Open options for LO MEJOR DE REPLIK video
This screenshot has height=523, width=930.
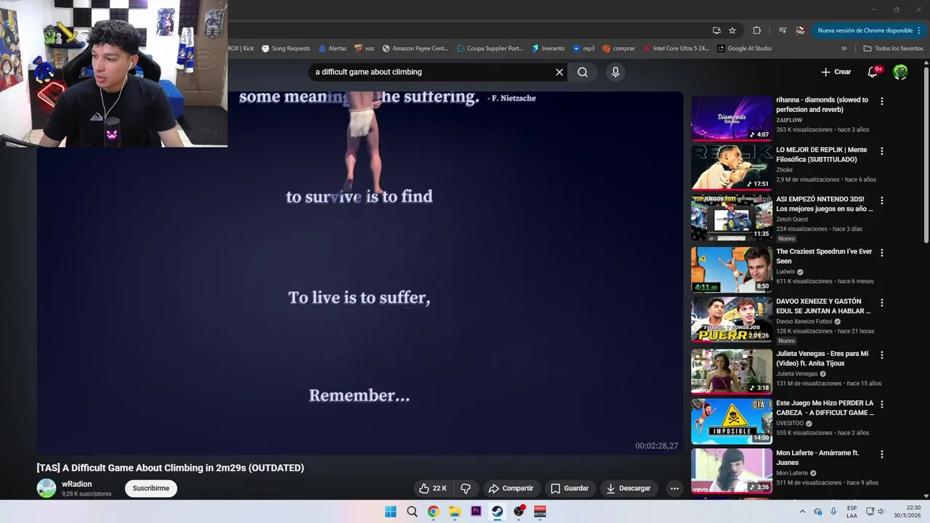[882, 151]
